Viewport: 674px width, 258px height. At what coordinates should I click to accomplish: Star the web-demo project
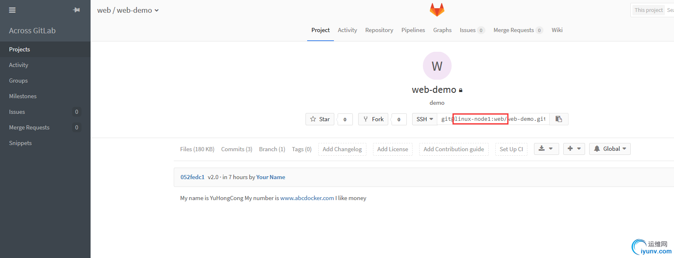(320, 119)
